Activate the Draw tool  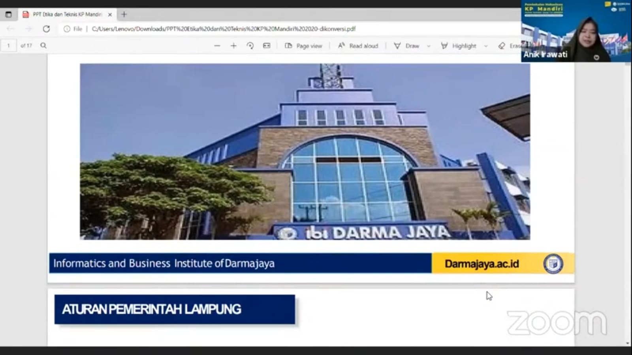(406, 46)
